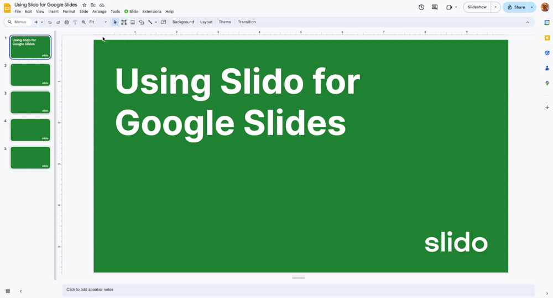The width and height of the screenshot is (553, 298).
Task: Open the shape tool
Action: (x=142, y=22)
